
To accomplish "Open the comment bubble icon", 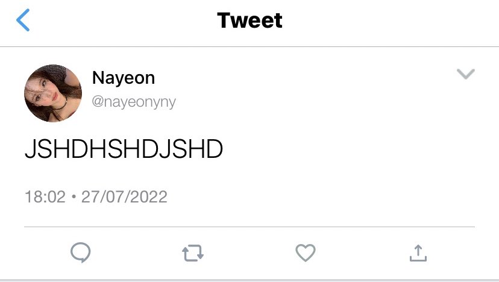I will point(81,252).
